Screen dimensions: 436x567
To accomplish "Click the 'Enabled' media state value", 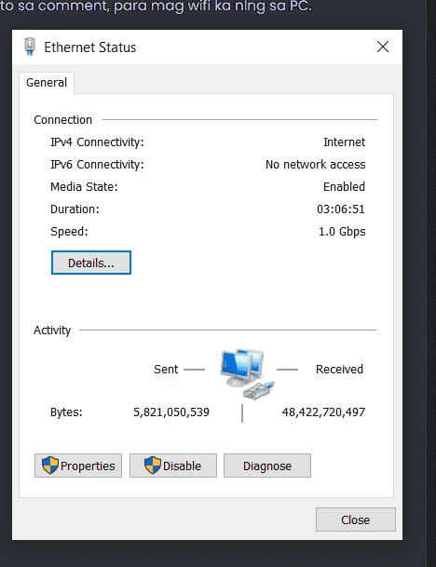I will [344, 187].
